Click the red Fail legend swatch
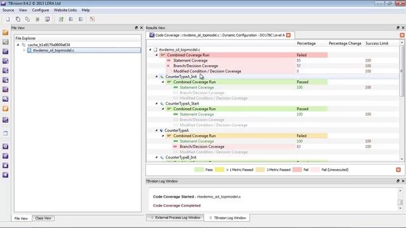406x228 pixels. click(x=297, y=170)
